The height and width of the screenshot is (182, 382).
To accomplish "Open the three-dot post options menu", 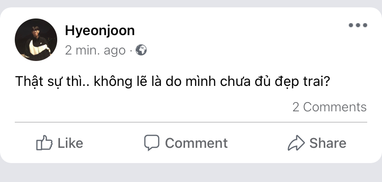I will pos(358,25).
